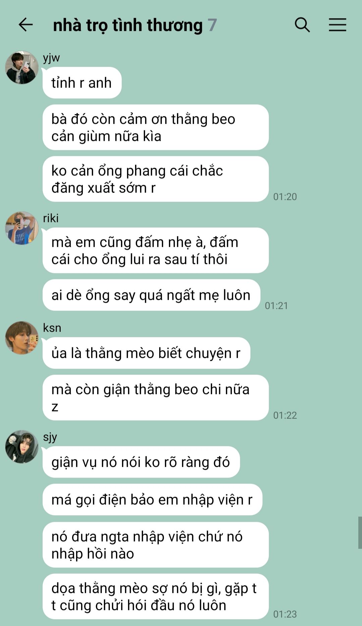Tap the group title nhà trọ tình thương
This screenshot has width=362, height=626.
click(128, 25)
